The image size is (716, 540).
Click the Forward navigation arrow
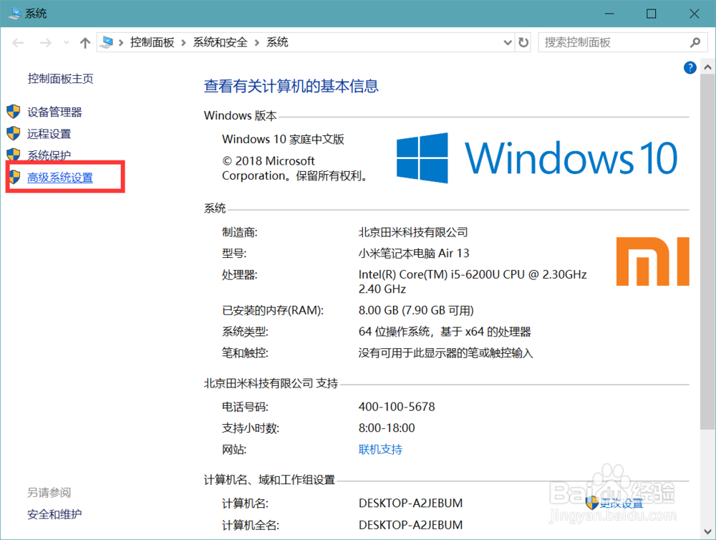click(x=45, y=43)
